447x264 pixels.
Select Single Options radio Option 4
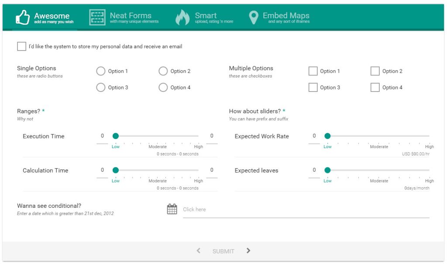pos(163,87)
